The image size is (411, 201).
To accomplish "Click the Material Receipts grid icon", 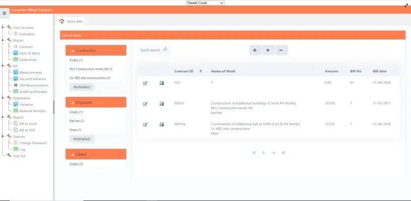I will (16, 111).
